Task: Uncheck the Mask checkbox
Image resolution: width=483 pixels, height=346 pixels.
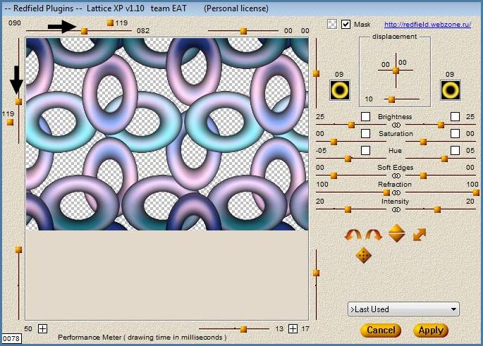Action: coord(346,24)
